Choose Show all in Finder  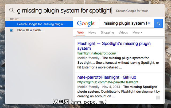[x=30, y=30]
